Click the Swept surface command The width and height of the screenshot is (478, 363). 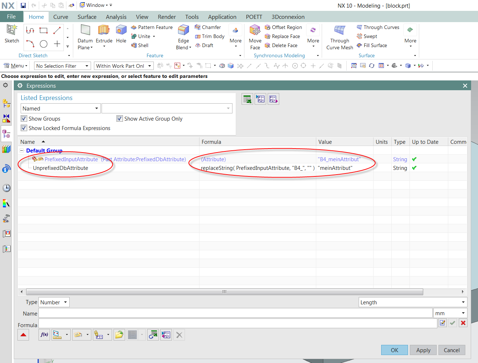(367, 36)
